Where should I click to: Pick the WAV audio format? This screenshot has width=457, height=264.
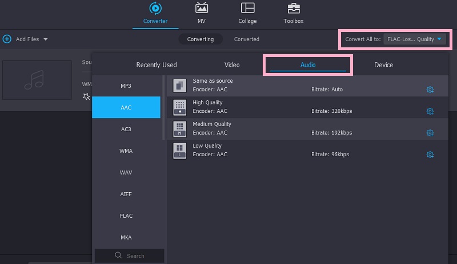pyautogui.click(x=126, y=172)
